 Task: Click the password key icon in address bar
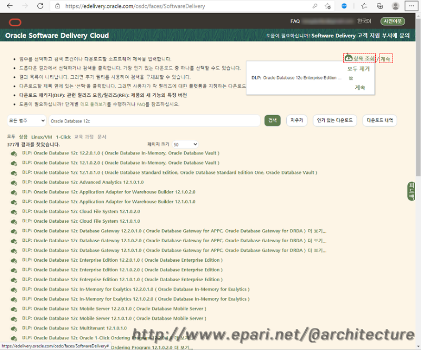tap(315, 6)
